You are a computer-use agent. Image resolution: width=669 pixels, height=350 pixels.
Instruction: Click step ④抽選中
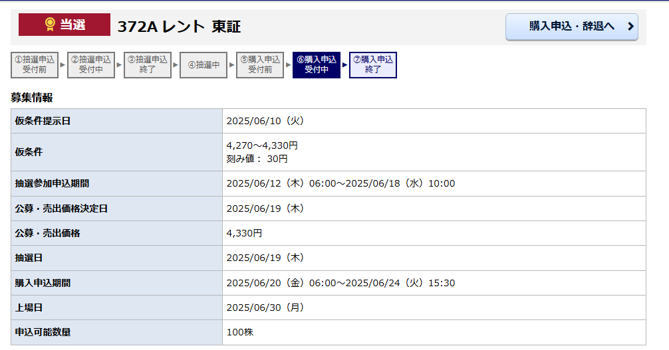point(203,65)
